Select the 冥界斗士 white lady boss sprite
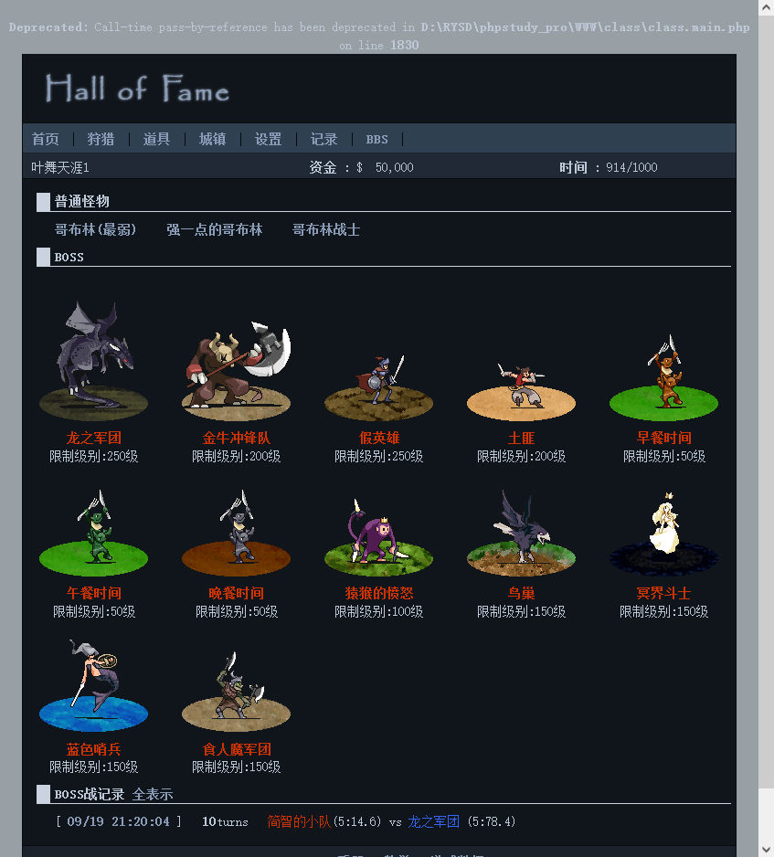The width and height of the screenshot is (774, 857). pyautogui.click(x=663, y=533)
